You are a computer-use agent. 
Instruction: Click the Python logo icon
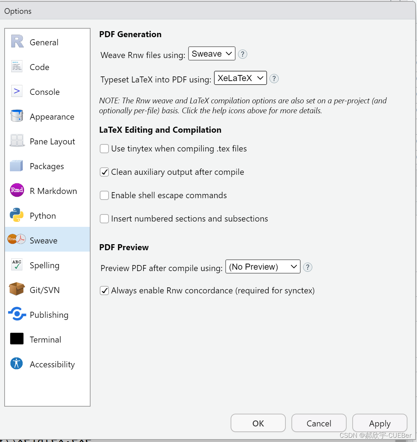(x=17, y=215)
